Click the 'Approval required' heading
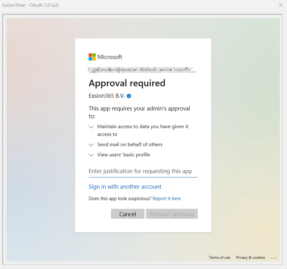 tap(127, 83)
